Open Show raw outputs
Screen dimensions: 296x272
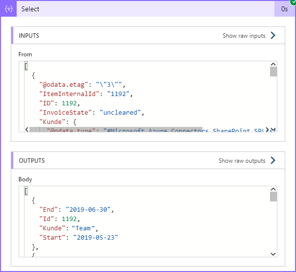(242, 161)
